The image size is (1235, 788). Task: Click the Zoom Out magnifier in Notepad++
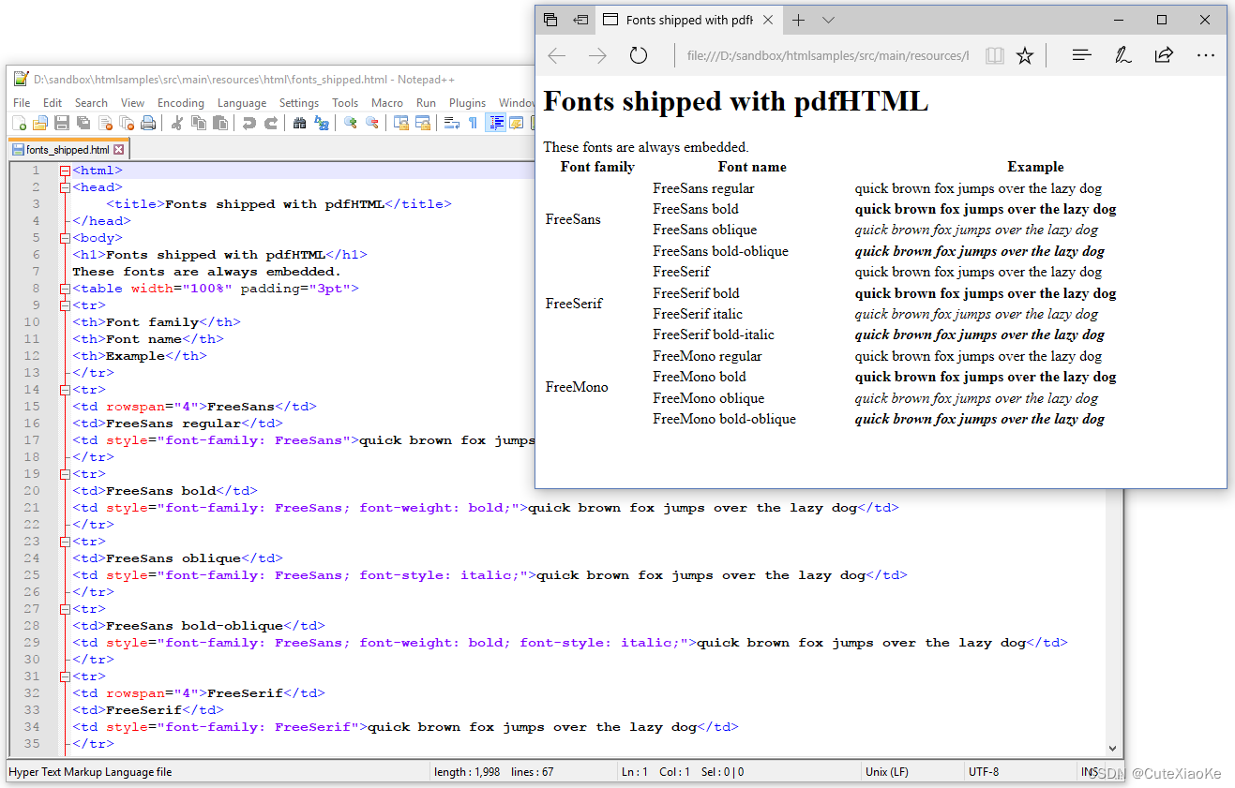[372, 123]
